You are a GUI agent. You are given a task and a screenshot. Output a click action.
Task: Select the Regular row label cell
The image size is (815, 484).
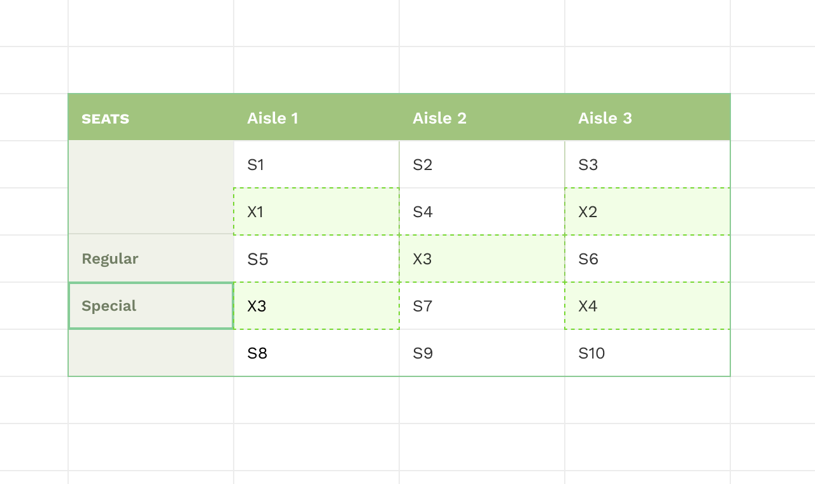coord(151,259)
